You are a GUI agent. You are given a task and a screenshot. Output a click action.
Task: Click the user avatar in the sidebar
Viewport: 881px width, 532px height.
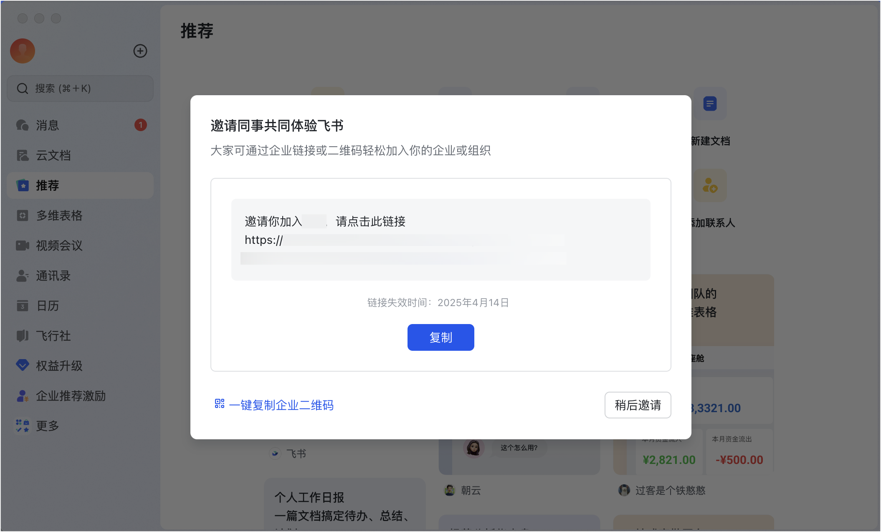pos(23,51)
